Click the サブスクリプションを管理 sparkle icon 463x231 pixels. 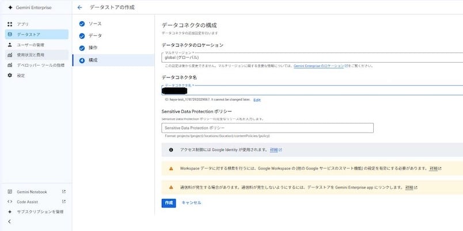[x=10, y=212]
